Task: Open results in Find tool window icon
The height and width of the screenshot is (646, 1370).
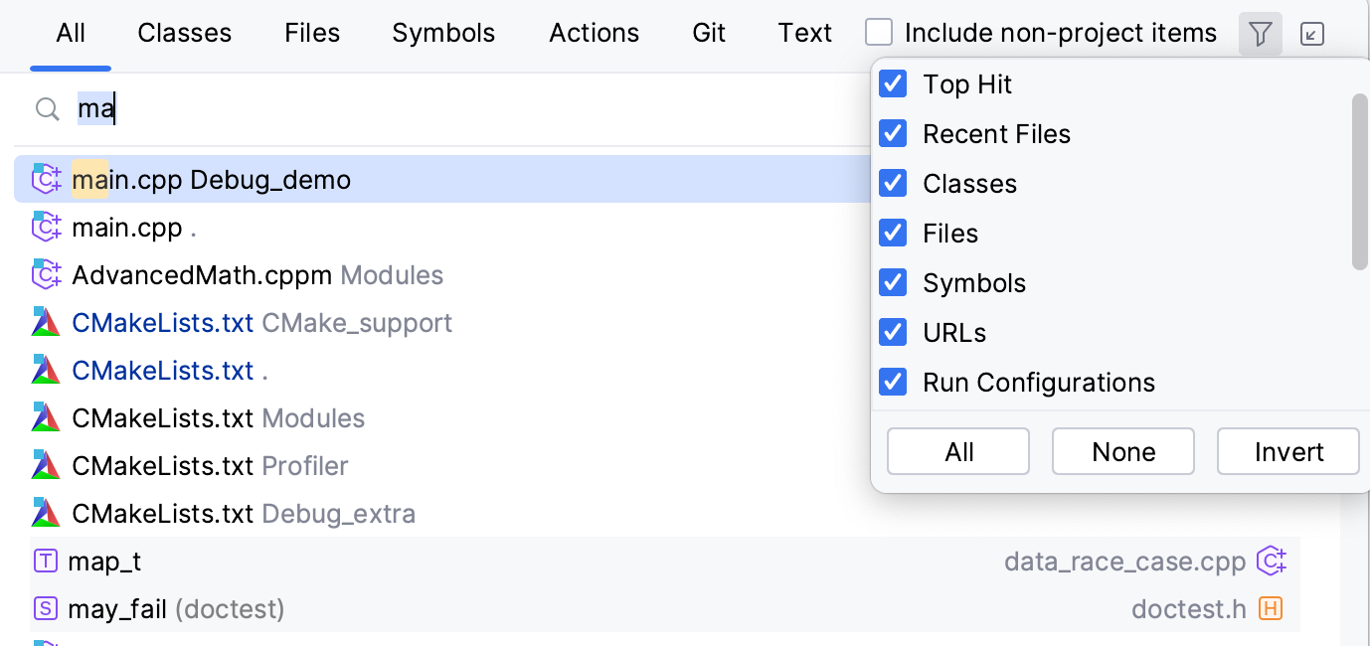Action: click(1312, 33)
